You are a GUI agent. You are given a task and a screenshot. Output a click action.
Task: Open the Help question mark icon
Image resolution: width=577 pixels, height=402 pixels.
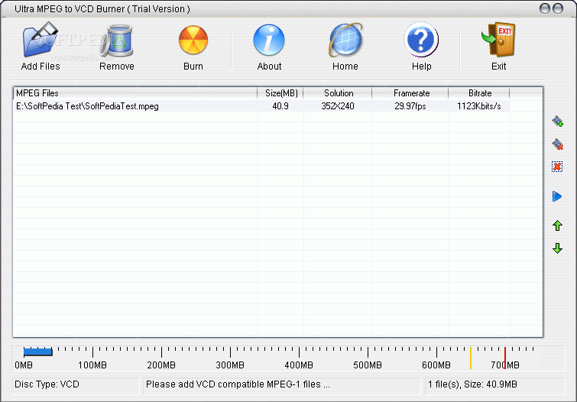[421, 40]
